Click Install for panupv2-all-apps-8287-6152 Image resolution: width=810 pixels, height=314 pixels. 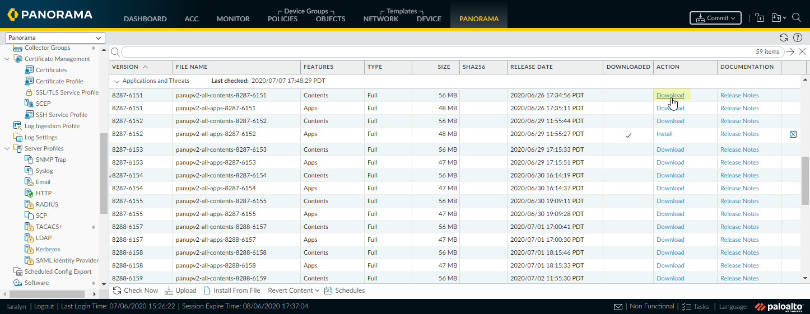pyautogui.click(x=664, y=134)
